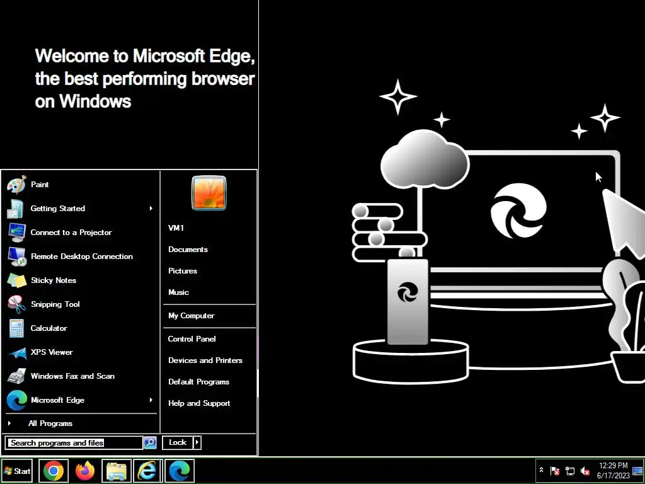Image resolution: width=645 pixels, height=484 pixels.
Task: Open Control Panel from the Start menu
Action: [191, 339]
